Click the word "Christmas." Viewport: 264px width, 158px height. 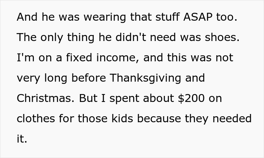coord(46,98)
